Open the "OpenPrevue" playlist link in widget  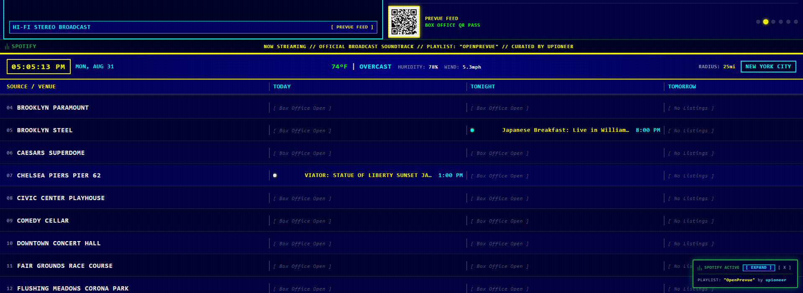pyautogui.click(x=739, y=280)
